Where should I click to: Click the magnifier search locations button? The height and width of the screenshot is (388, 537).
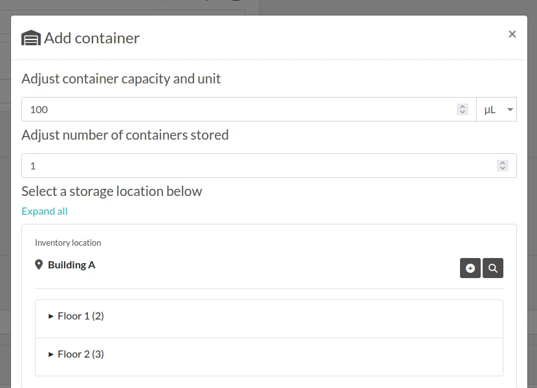pyautogui.click(x=492, y=268)
